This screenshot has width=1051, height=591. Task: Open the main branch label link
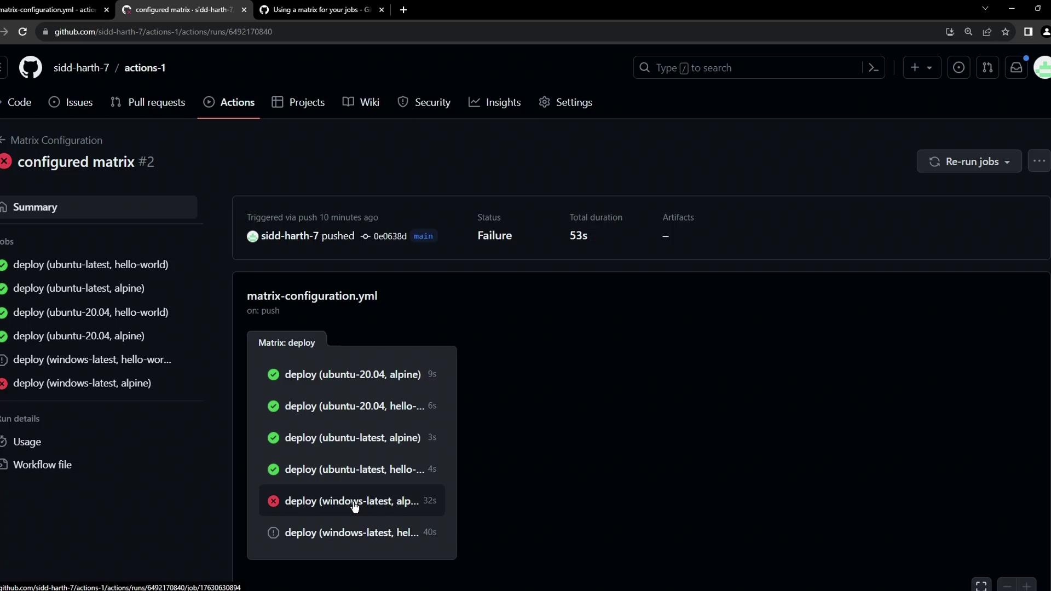click(x=423, y=236)
